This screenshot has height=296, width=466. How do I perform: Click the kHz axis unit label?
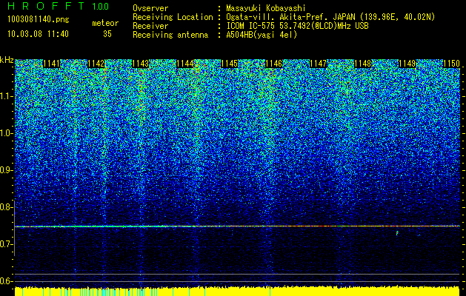click(7, 60)
